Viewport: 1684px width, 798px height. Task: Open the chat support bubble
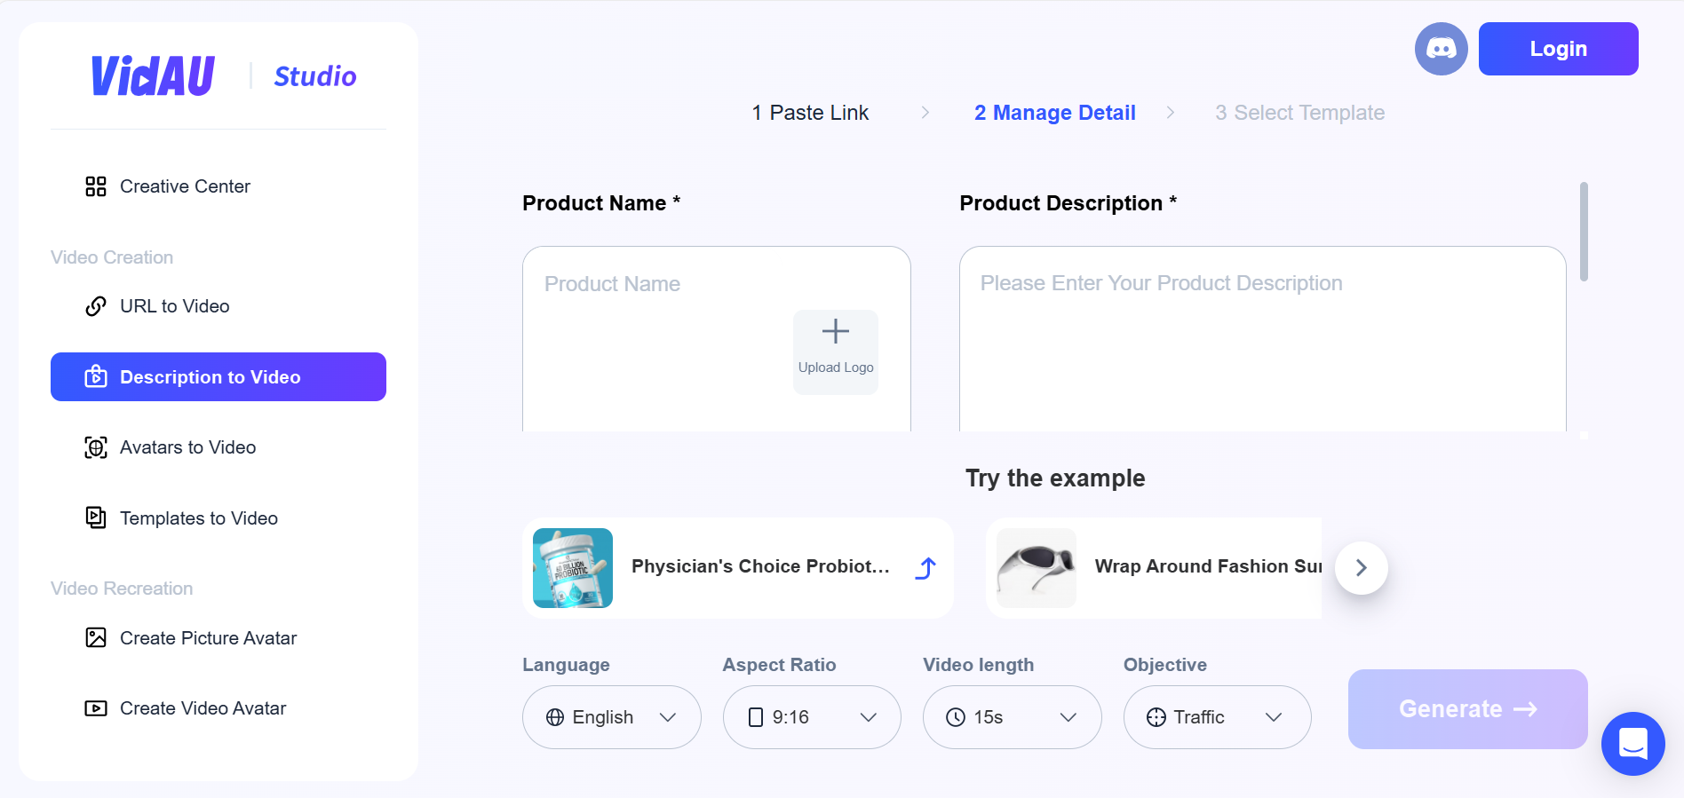coord(1632,743)
